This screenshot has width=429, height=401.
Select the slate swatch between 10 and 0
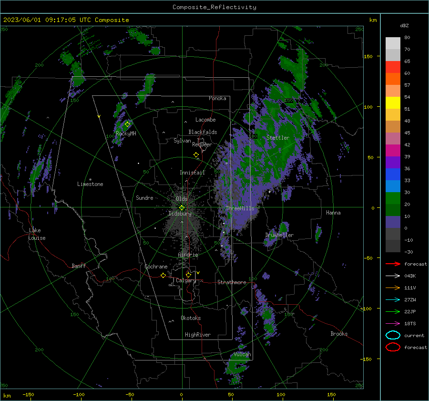click(393, 222)
